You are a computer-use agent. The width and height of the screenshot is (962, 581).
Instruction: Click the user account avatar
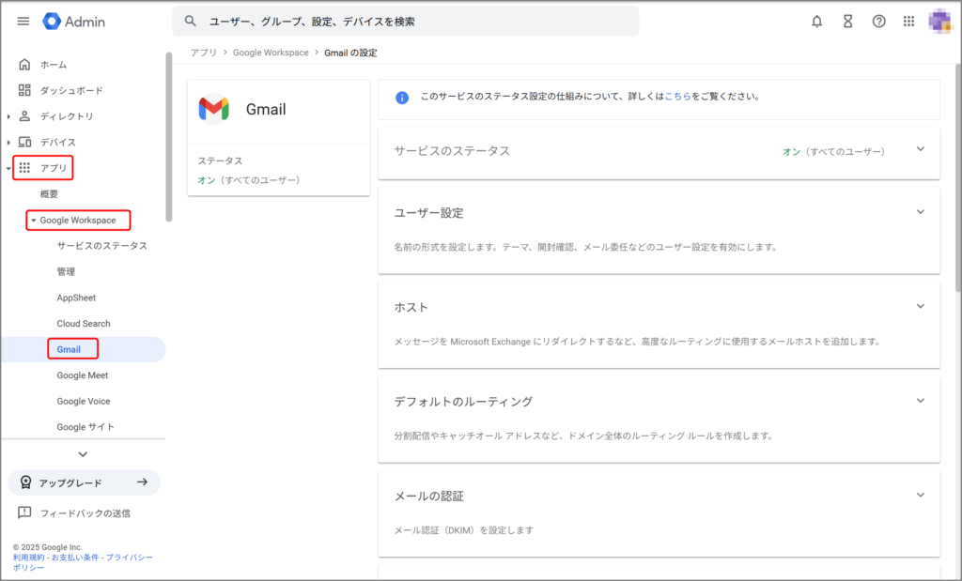tap(939, 22)
